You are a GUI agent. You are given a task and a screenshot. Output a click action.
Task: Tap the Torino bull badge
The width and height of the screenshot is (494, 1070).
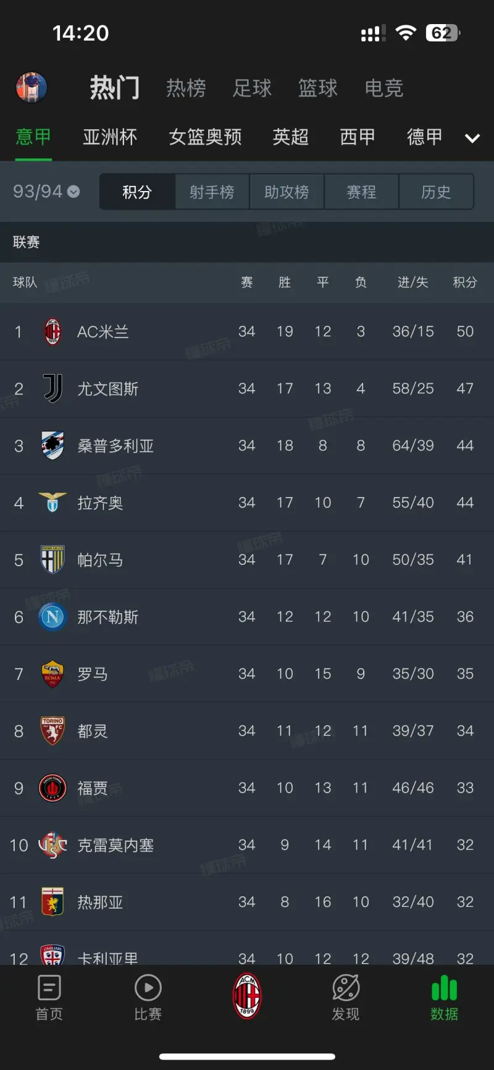pos(52,731)
